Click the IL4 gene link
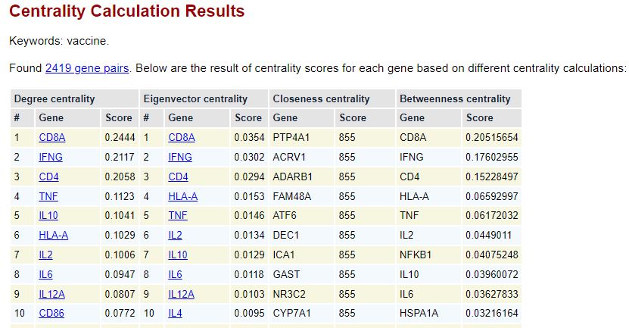Image resolution: width=629 pixels, height=328 pixels. [176, 313]
